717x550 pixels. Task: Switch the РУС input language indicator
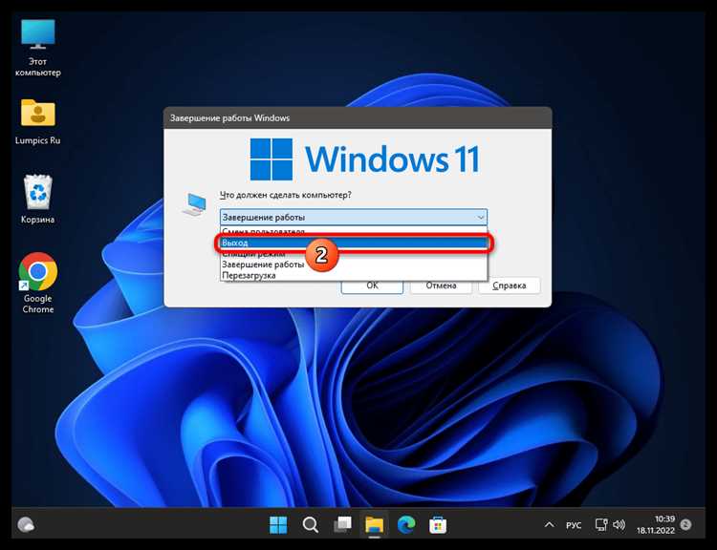point(574,525)
